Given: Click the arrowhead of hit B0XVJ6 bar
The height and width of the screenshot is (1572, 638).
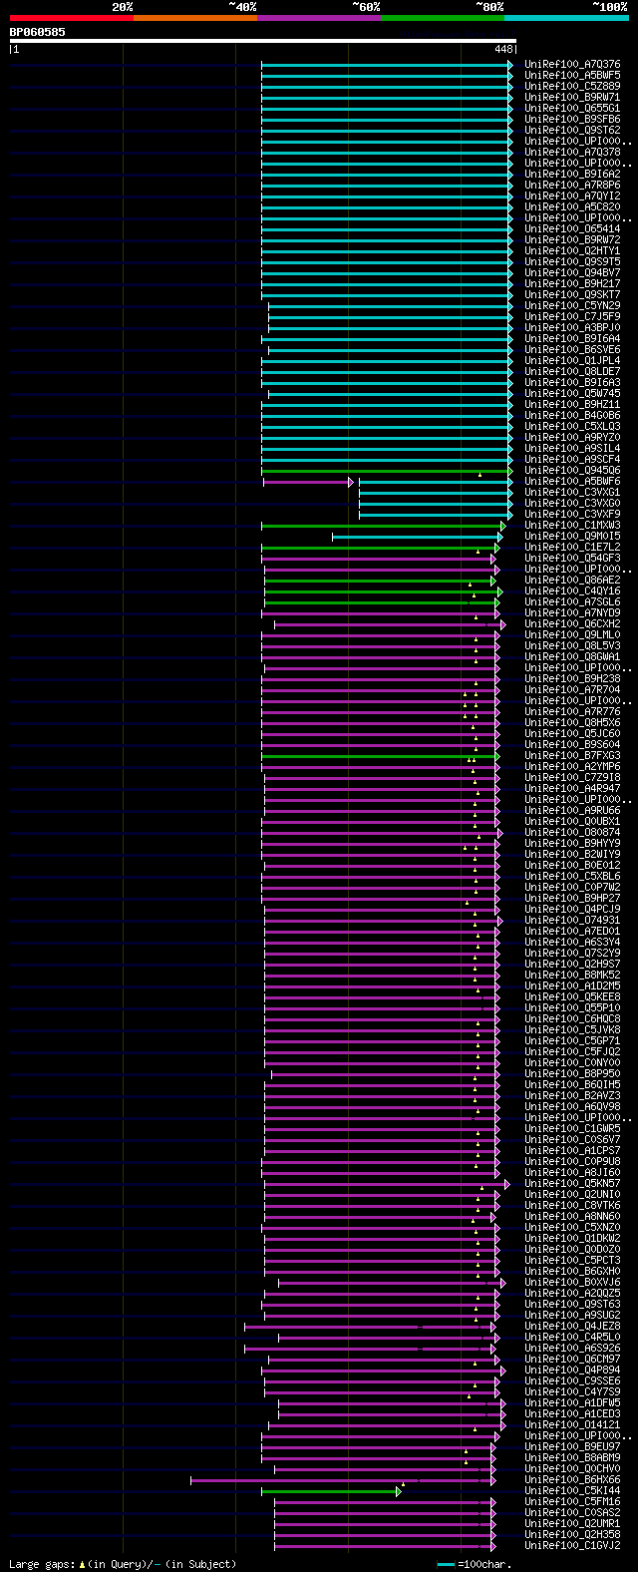Looking at the screenshot, I should pos(503,1283).
